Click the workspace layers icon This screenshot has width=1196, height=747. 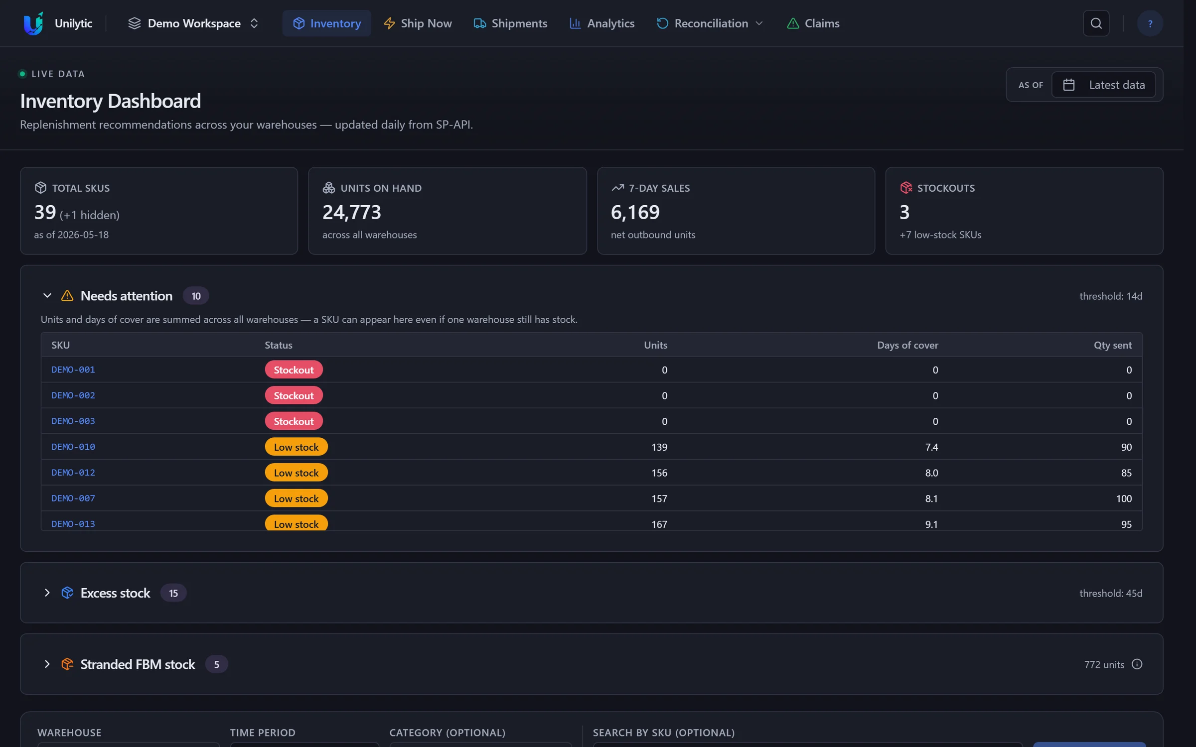134,23
